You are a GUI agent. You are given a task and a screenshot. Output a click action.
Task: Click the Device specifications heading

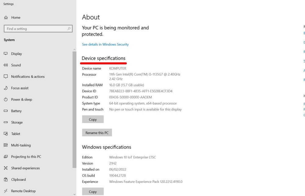pyautogui.click(x=103, y=58)
